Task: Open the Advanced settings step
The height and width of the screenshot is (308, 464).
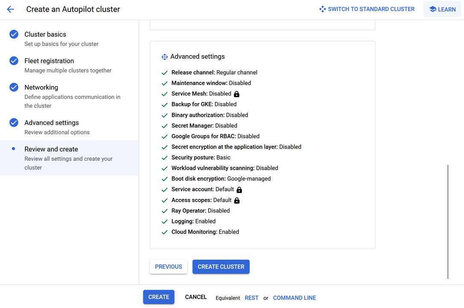Action: click(x=69, y=127)
